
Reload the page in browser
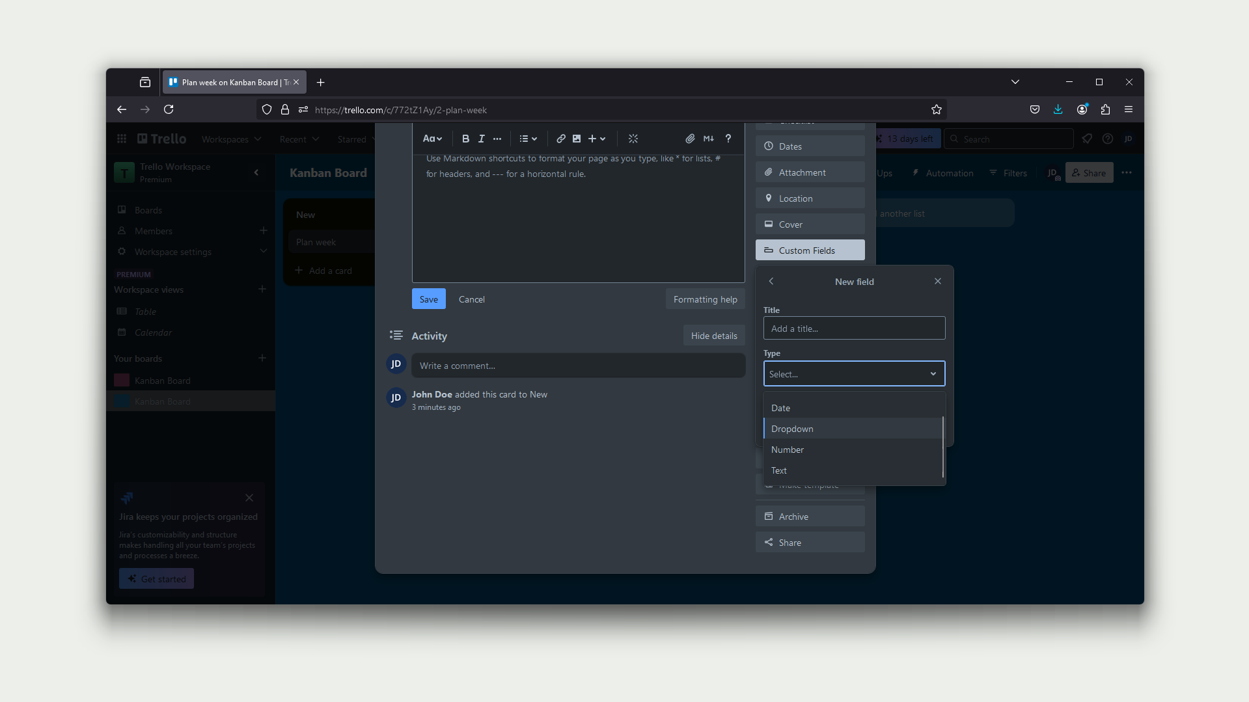pos(169,109)
